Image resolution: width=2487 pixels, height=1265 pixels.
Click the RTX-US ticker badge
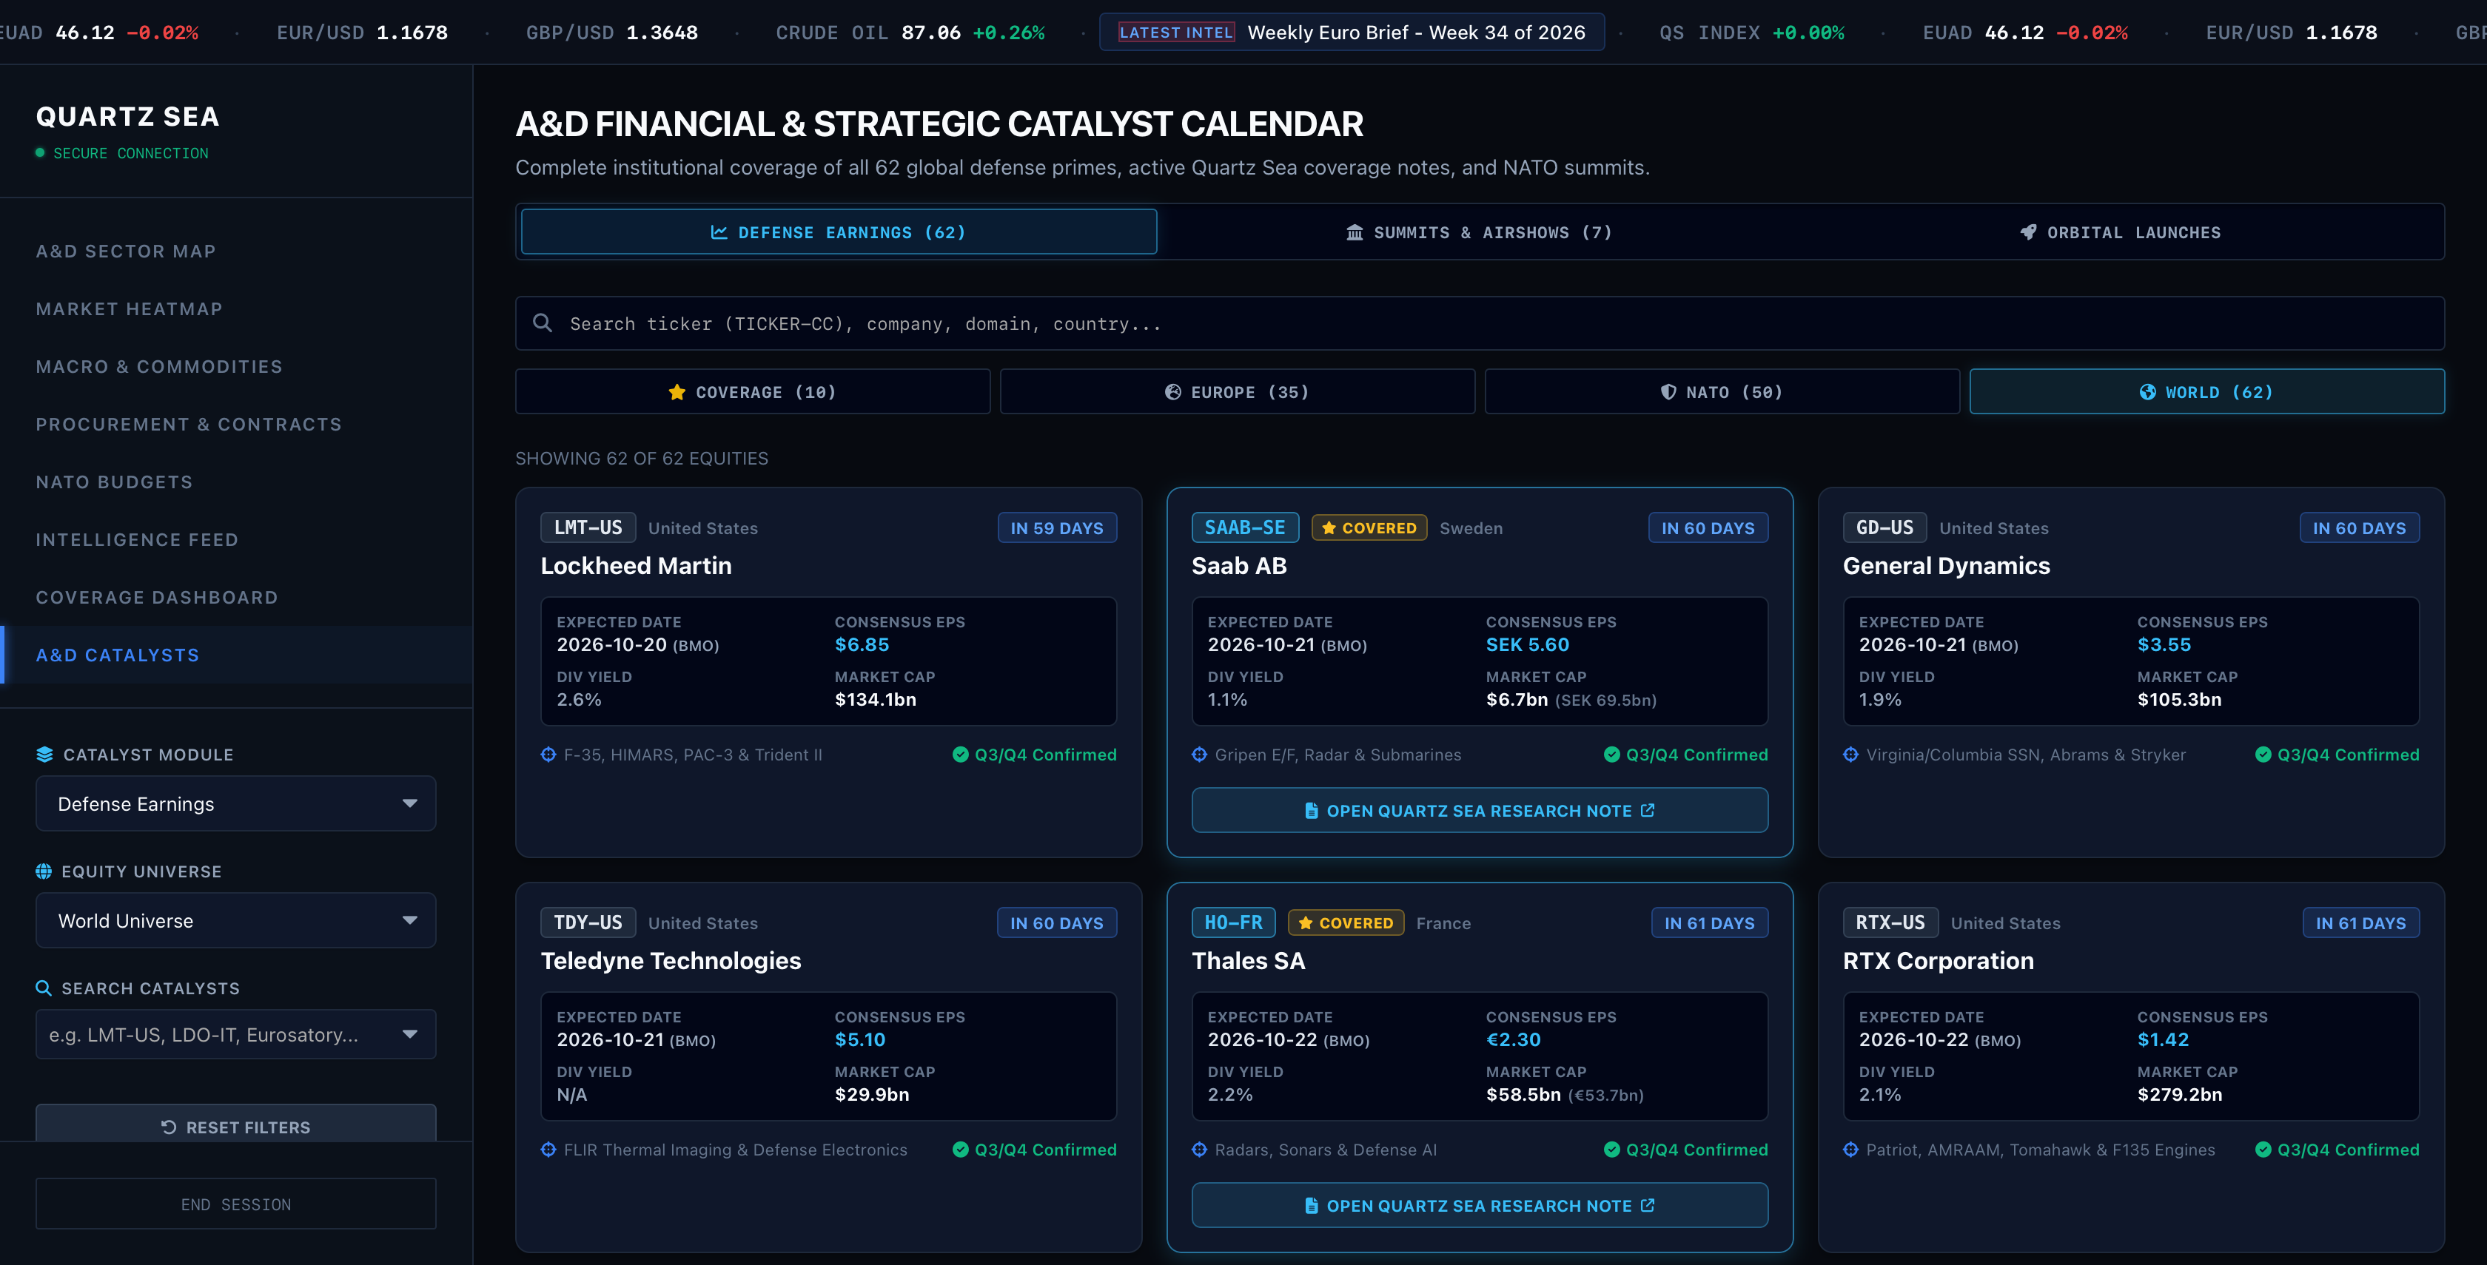tap(1890, 922)
